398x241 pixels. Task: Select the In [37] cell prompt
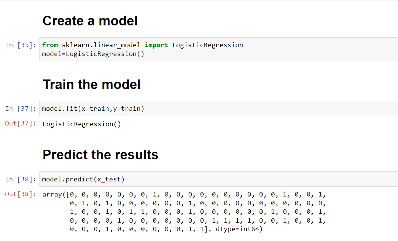pos(21,109)
